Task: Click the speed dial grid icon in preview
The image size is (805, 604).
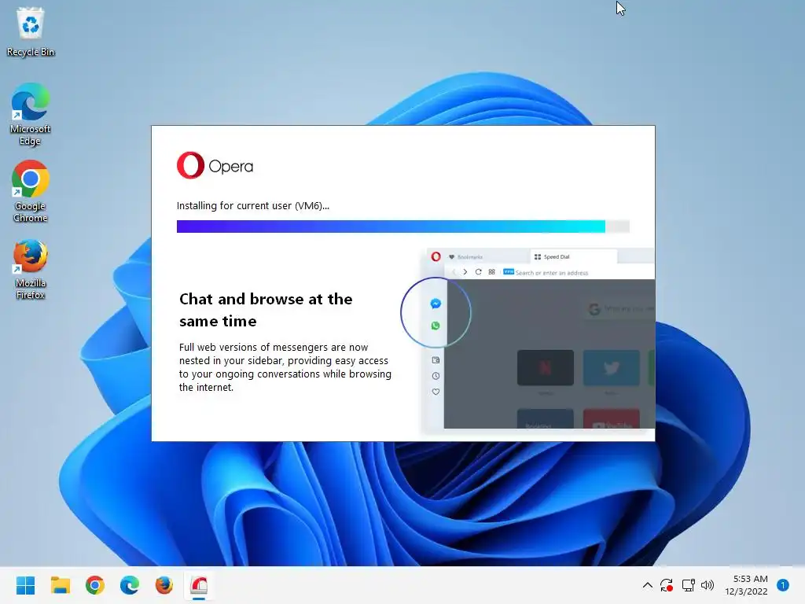Action: pyautogui.click(x=492, y=271)
